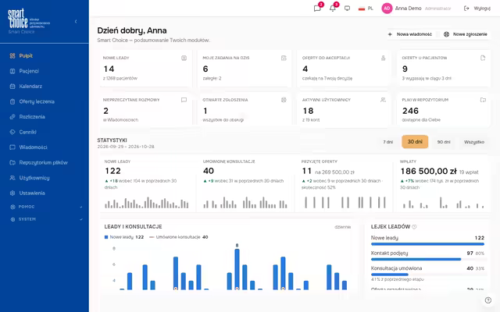The image size is (500, 312).
Task: Click the Kalendarz sidebar icon
Action: [12, 87]
